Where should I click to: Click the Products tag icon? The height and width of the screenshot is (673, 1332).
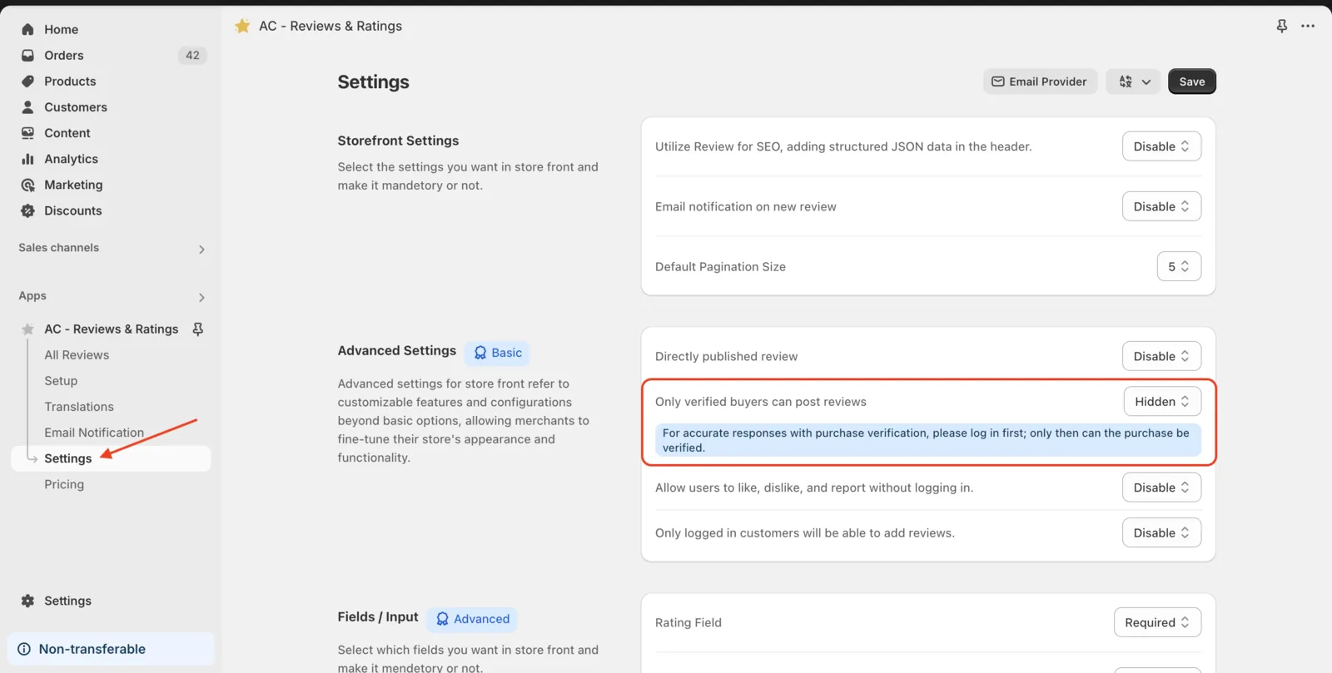(27, 81)
